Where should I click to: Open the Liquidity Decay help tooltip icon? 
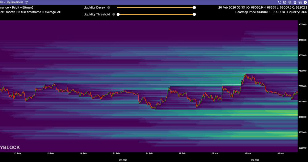(x=109, y=7)
